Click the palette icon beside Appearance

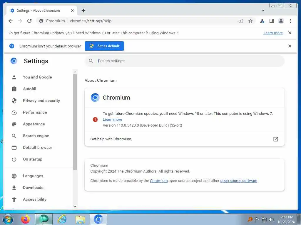(14, 124)
